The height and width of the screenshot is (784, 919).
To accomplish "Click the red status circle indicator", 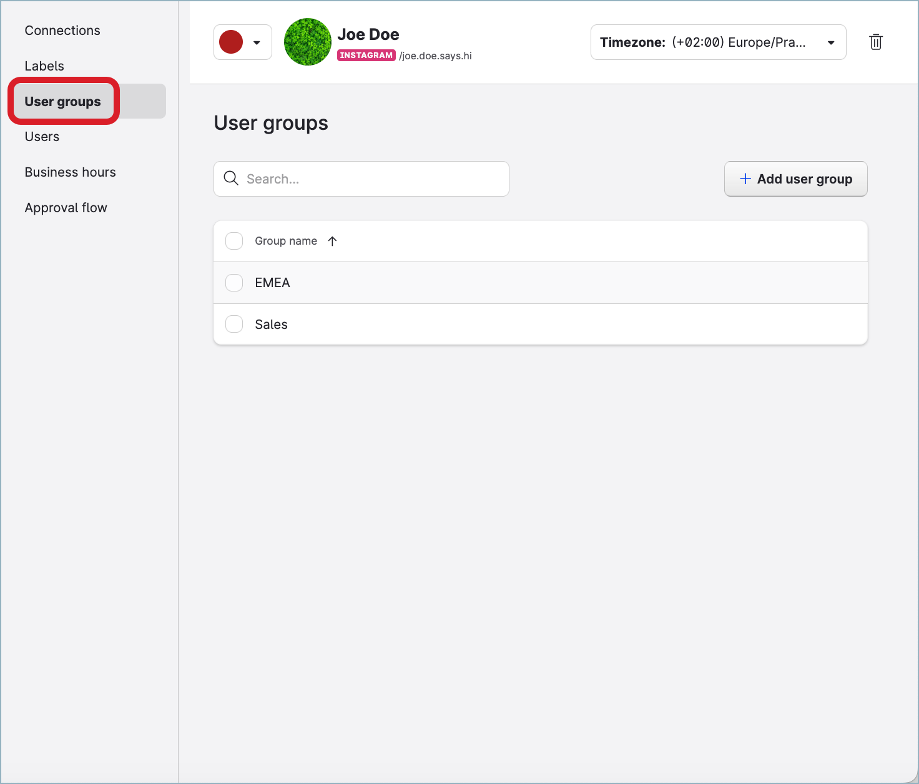I will click(231, 42).
